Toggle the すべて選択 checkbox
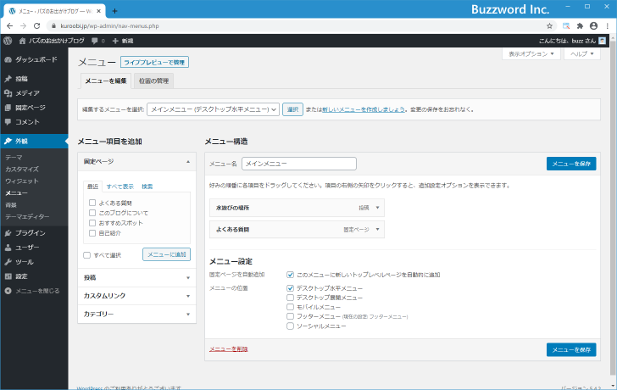This screenshot has height=390, width=617. click(x=86, y=254)
